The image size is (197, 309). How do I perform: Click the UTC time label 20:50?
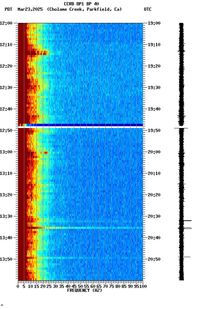[x=154, y=259]
